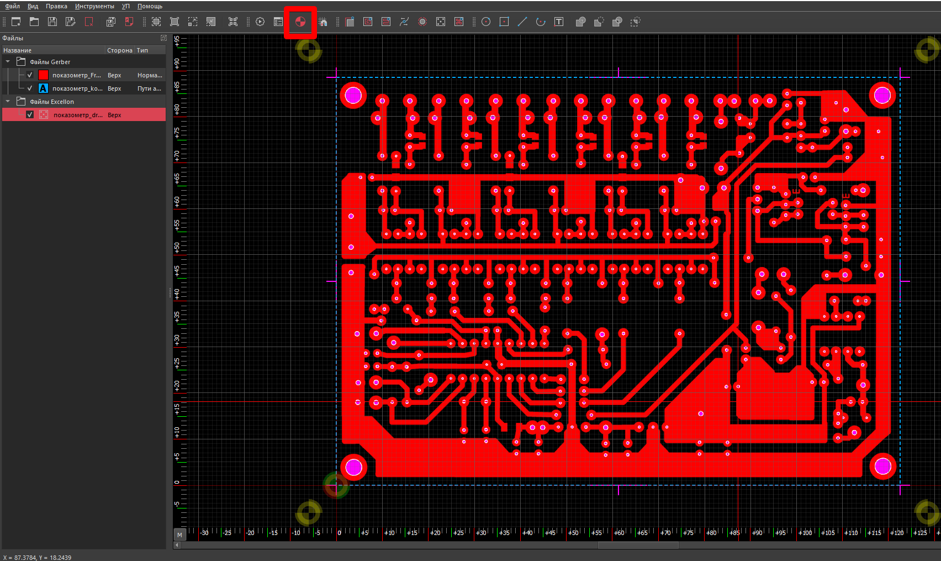The image size is (941, 561).
Task: Toggle checkbox for показометр_ko Gerber file
Action: (x=30, y=88)
